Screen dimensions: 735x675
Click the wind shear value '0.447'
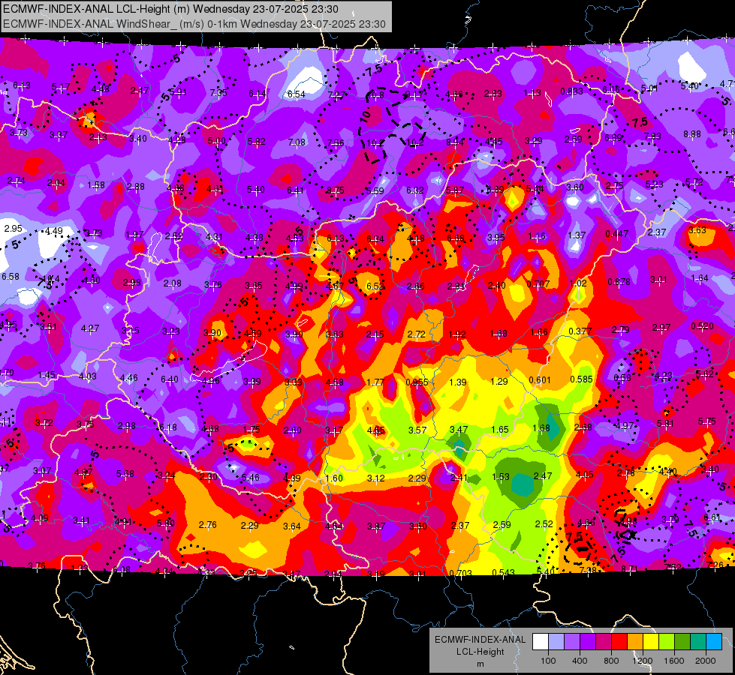click(x=617, y=234)
